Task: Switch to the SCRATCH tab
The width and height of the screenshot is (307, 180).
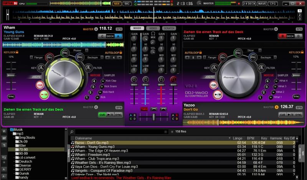Action: (169, 28)
